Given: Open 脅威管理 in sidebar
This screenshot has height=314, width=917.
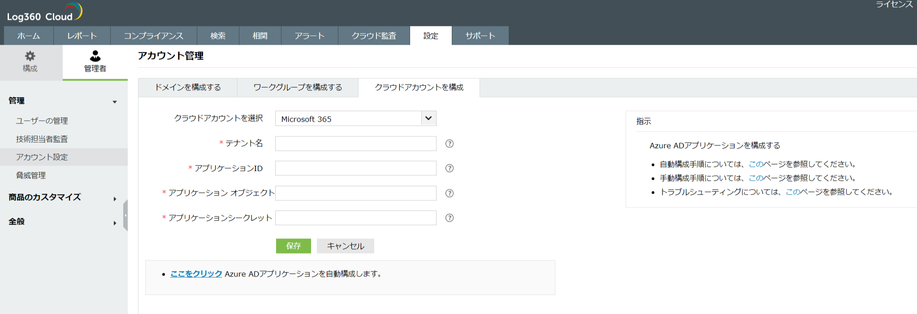Looking at the screenshot, I should [31, 175].
